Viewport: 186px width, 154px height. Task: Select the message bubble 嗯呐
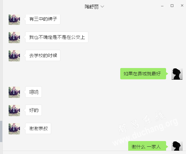[34, 92]
